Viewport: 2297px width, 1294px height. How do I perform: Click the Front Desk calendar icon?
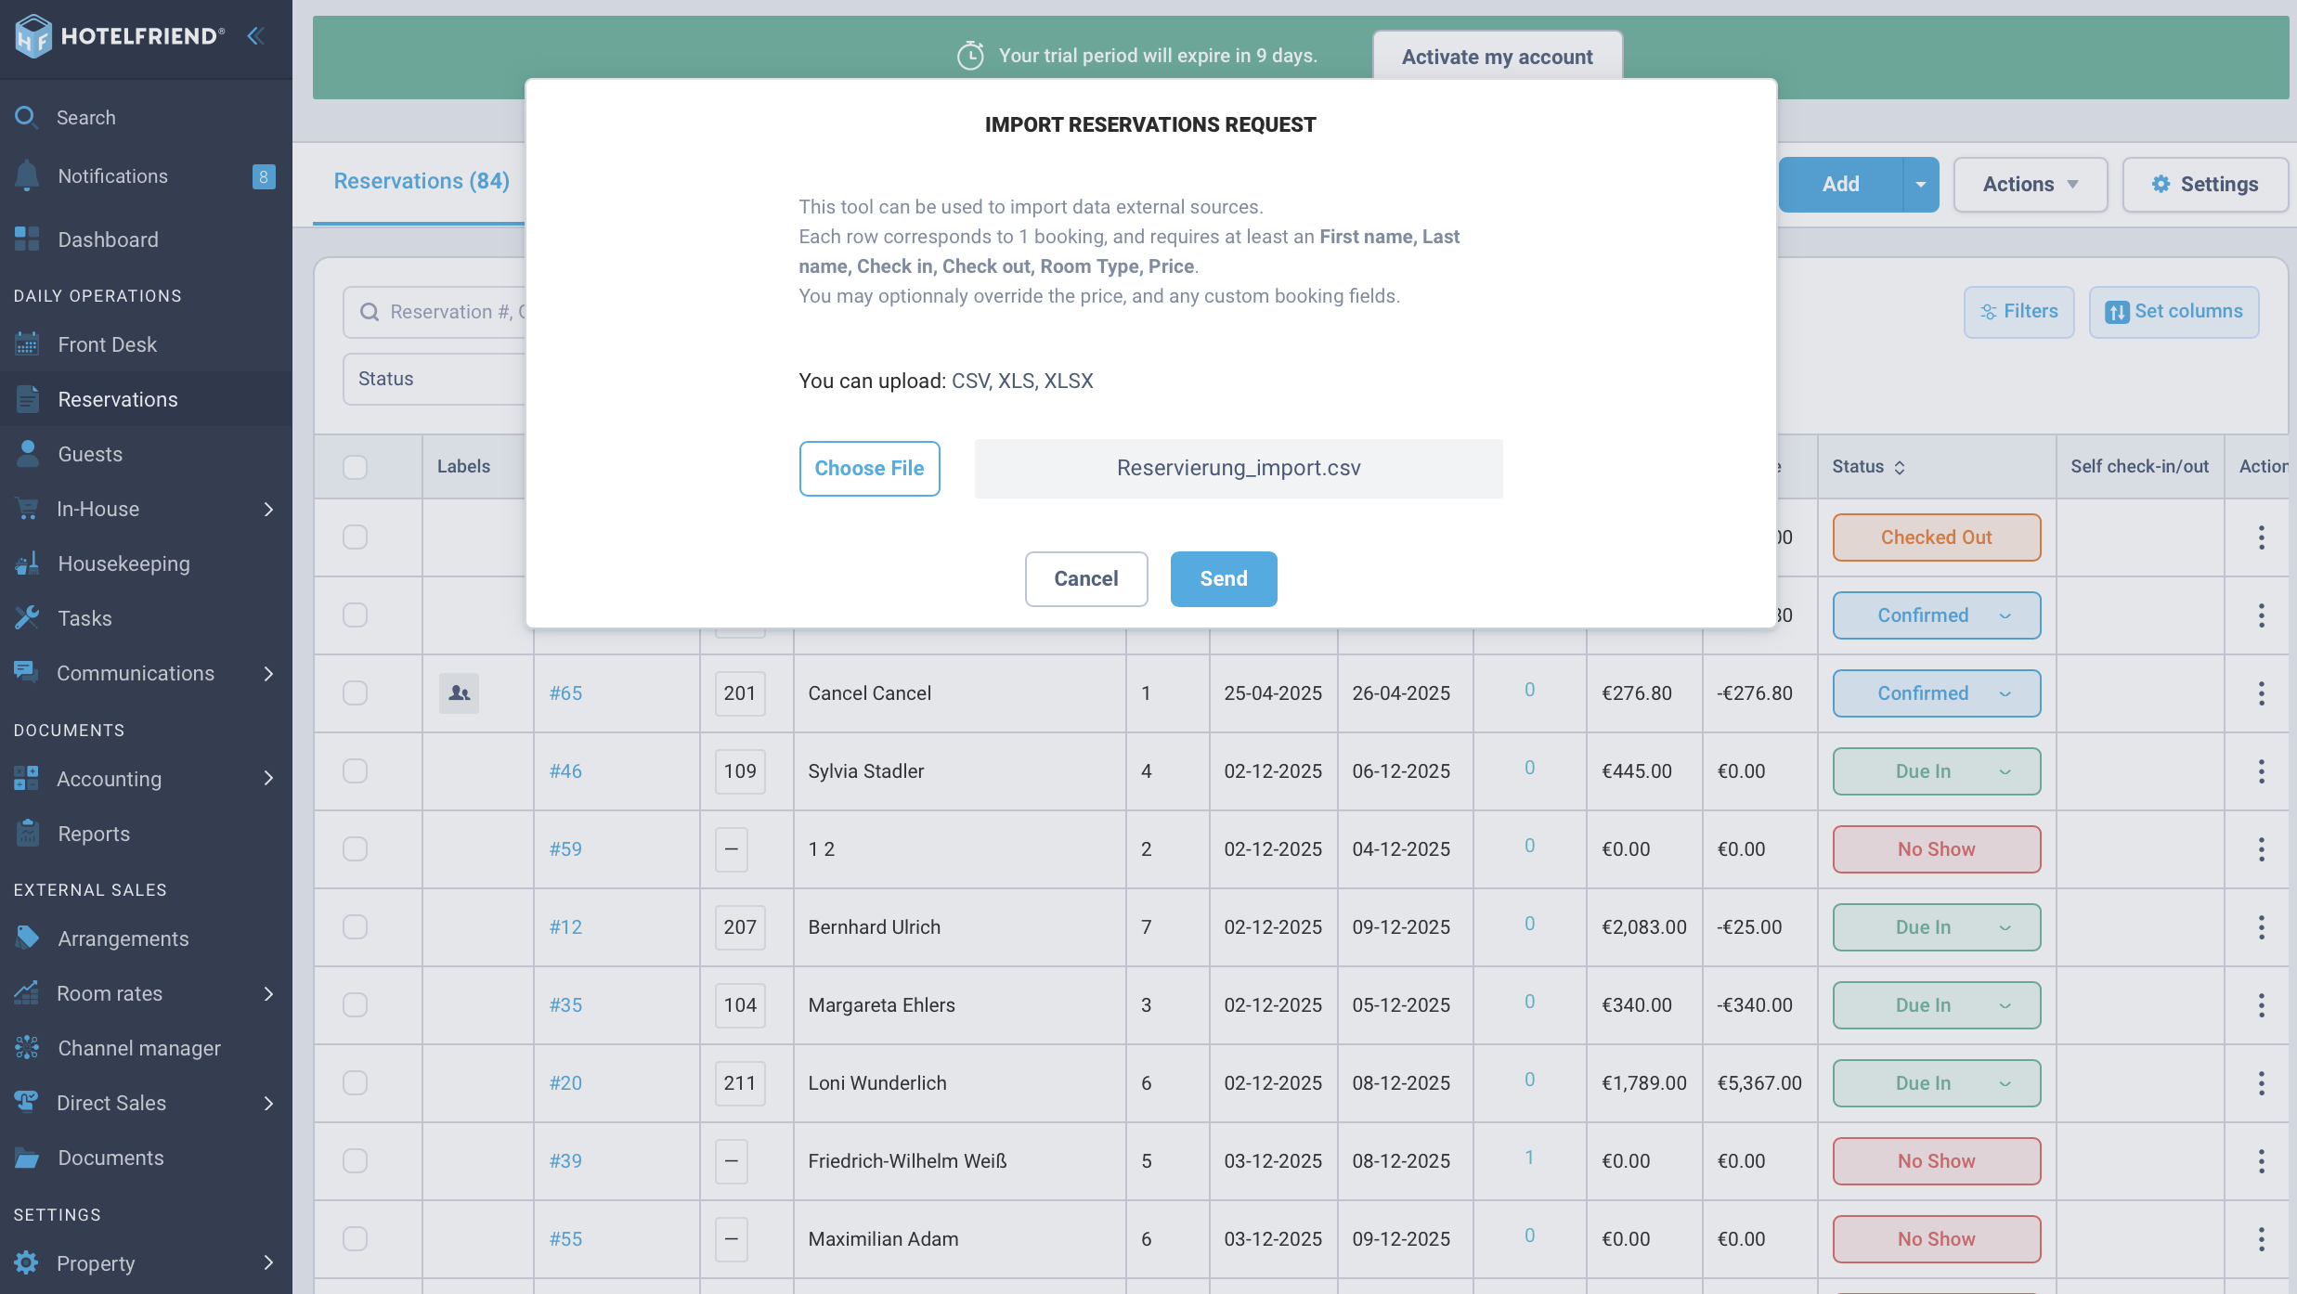[x=27, y=343]
